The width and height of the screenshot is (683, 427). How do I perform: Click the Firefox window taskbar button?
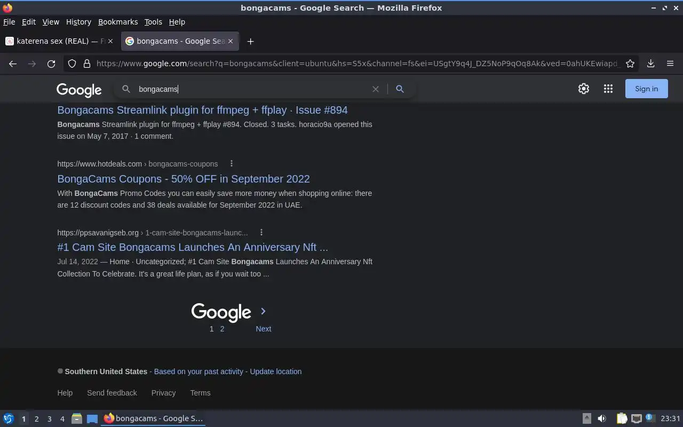[154, 418]
